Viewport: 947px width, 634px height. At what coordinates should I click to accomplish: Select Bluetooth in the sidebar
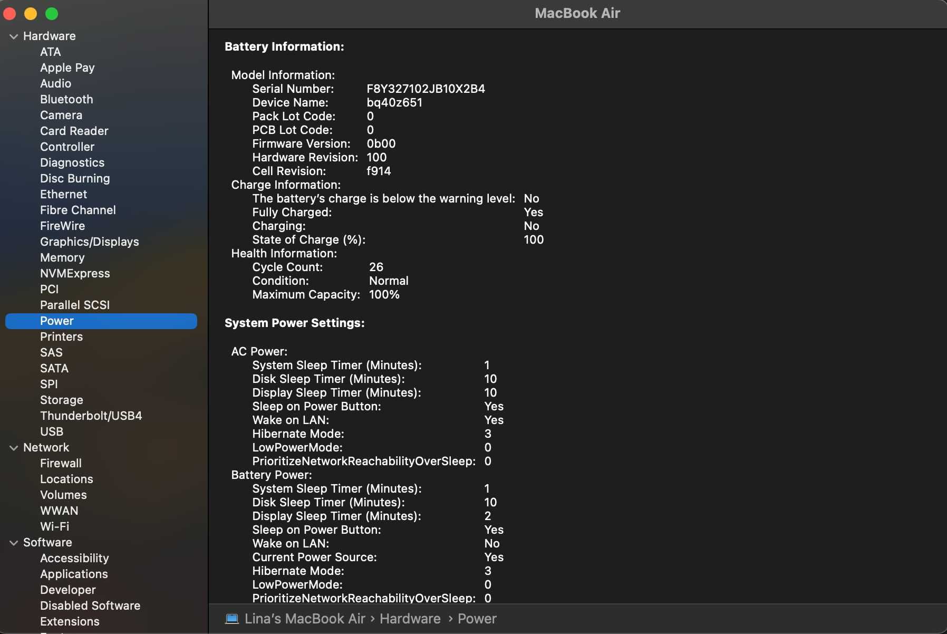66,99
